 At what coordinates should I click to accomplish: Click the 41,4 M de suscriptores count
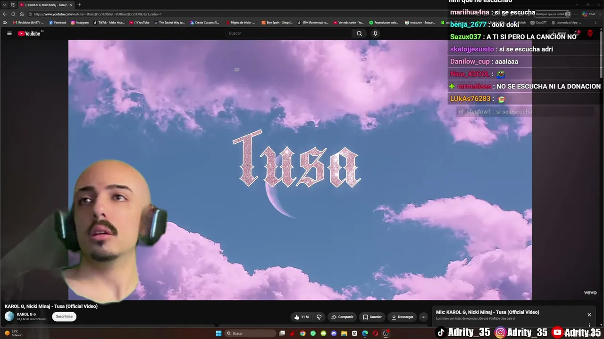click(31, 319)
